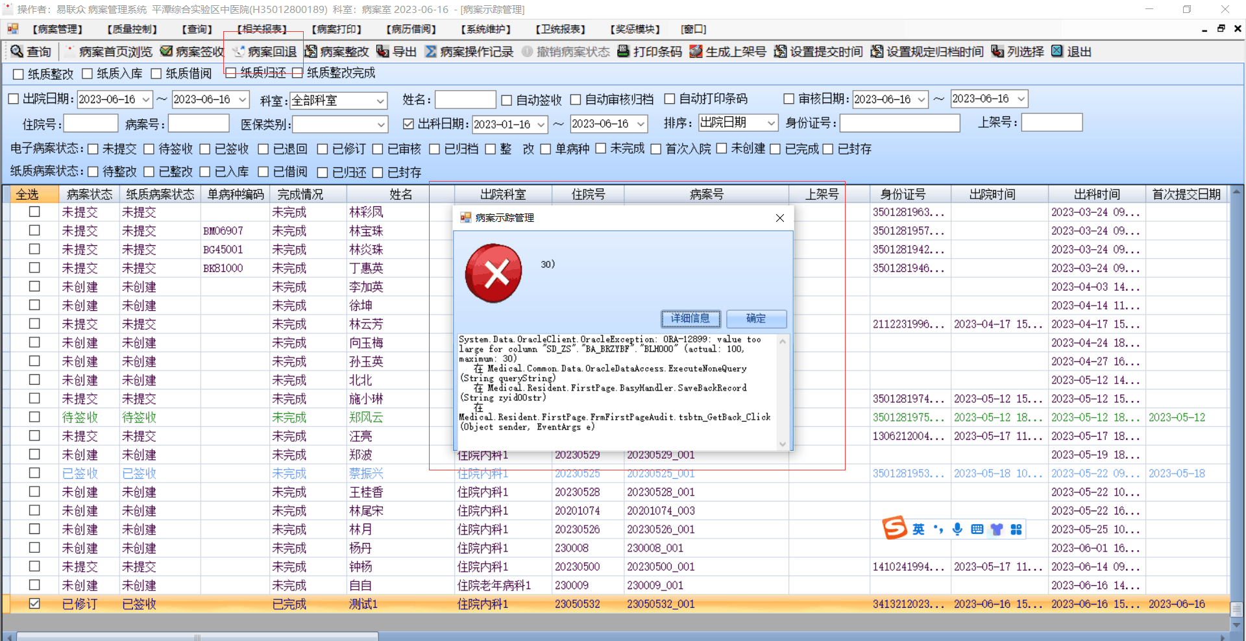
Task: Click the 详细信息 button in the error dialog
Action: point(690,319)
